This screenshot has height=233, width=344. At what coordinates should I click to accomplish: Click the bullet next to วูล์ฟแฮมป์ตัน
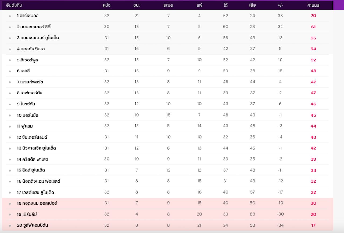click(10, 226)
